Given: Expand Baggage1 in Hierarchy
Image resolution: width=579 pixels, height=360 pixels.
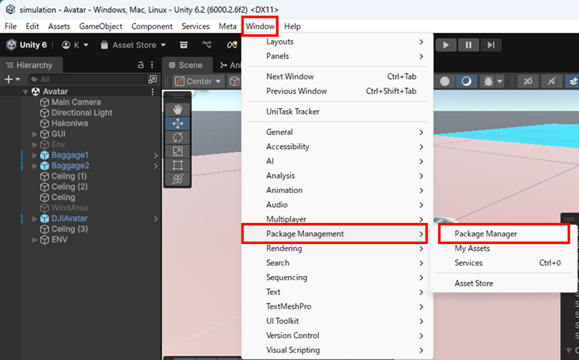Looking at the screenshot, I should [x=34, y=155].
